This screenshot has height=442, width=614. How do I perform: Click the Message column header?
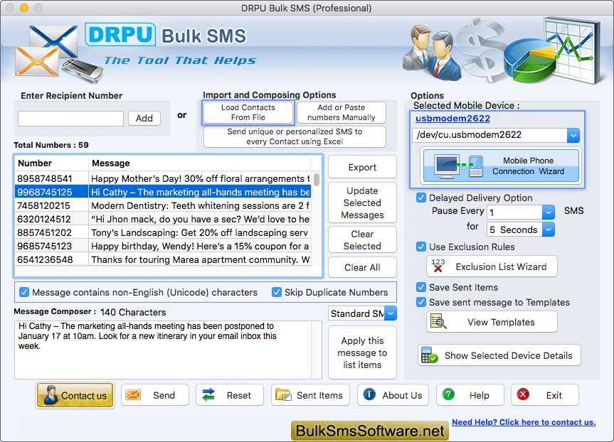point(200,163)
